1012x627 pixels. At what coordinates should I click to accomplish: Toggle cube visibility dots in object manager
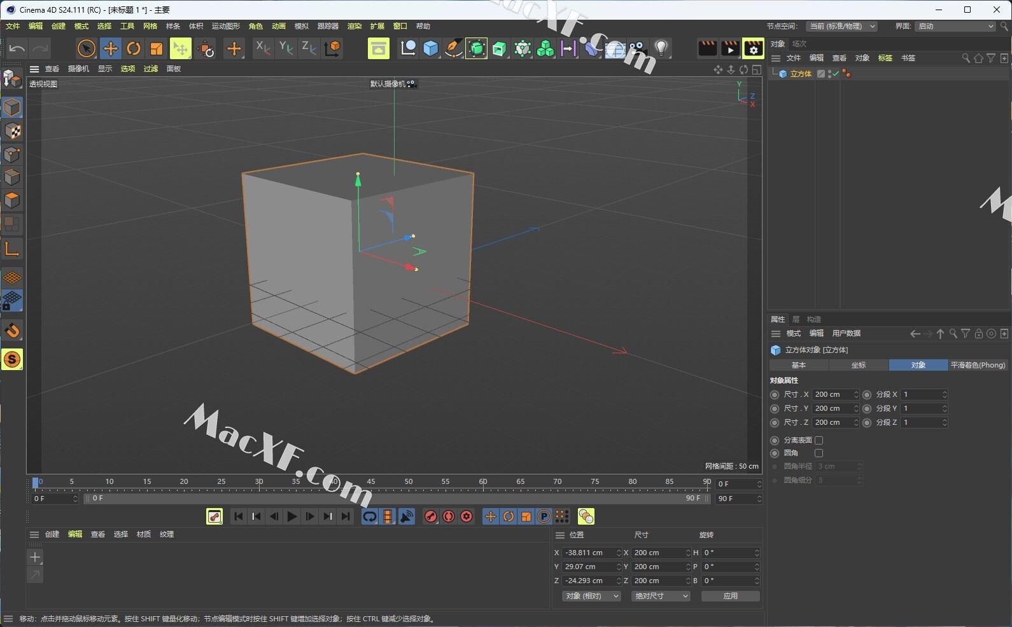(830, 74)
